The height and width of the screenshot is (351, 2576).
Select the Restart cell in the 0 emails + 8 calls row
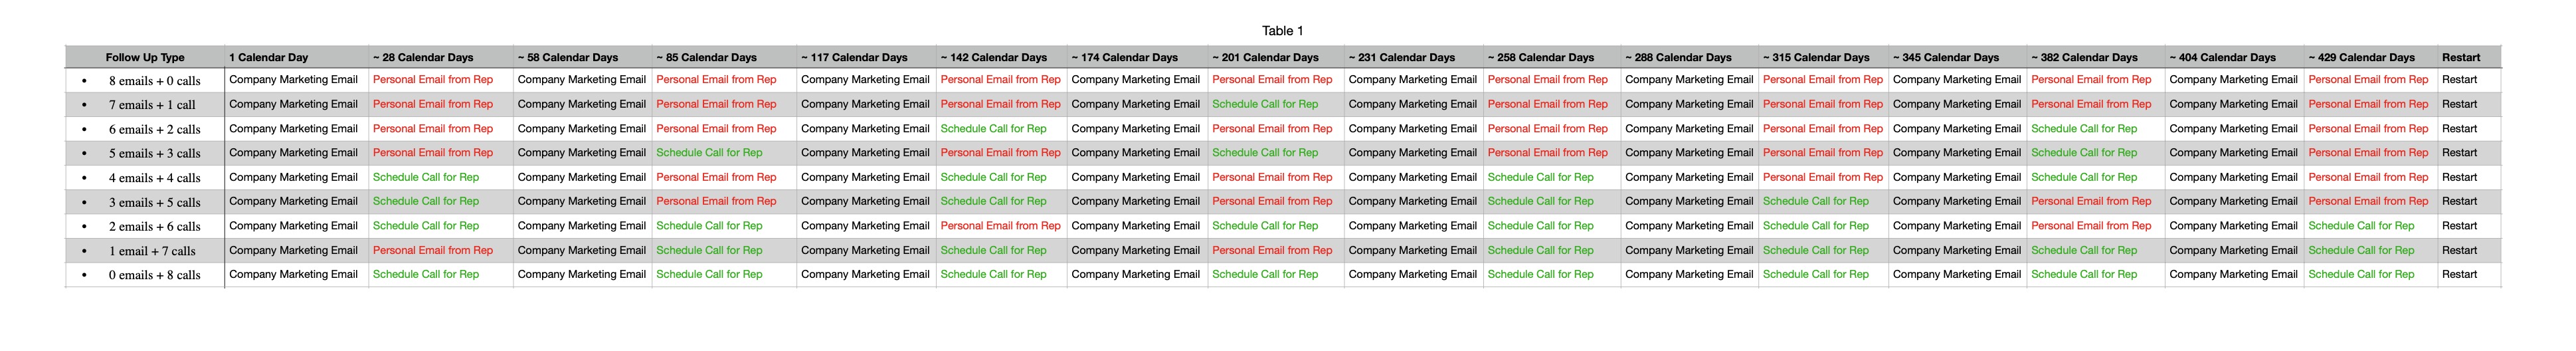click(2469, 274)
